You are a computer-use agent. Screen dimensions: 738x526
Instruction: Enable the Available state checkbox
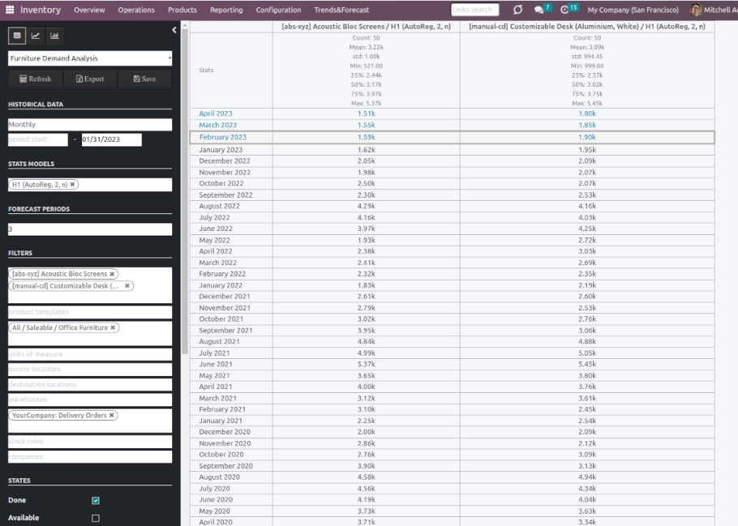96,518
